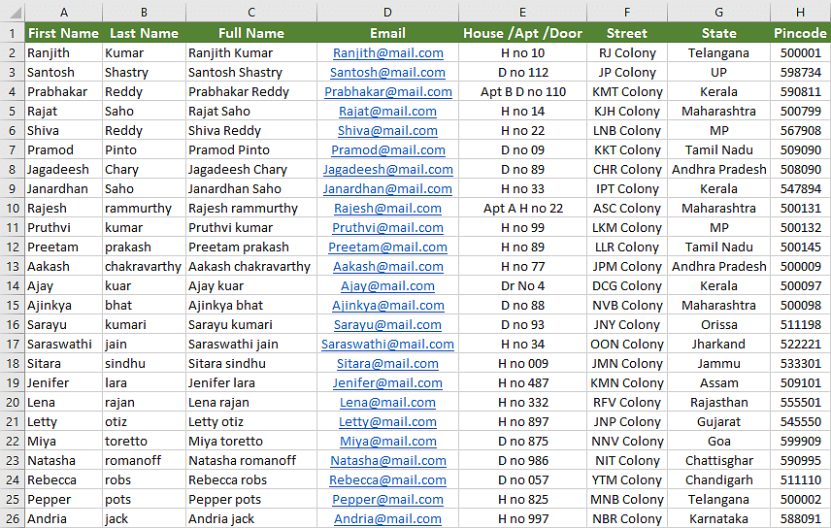831x528 pixels.
Task: Open the Andria@mail.com link
Action: pos(388,519)
